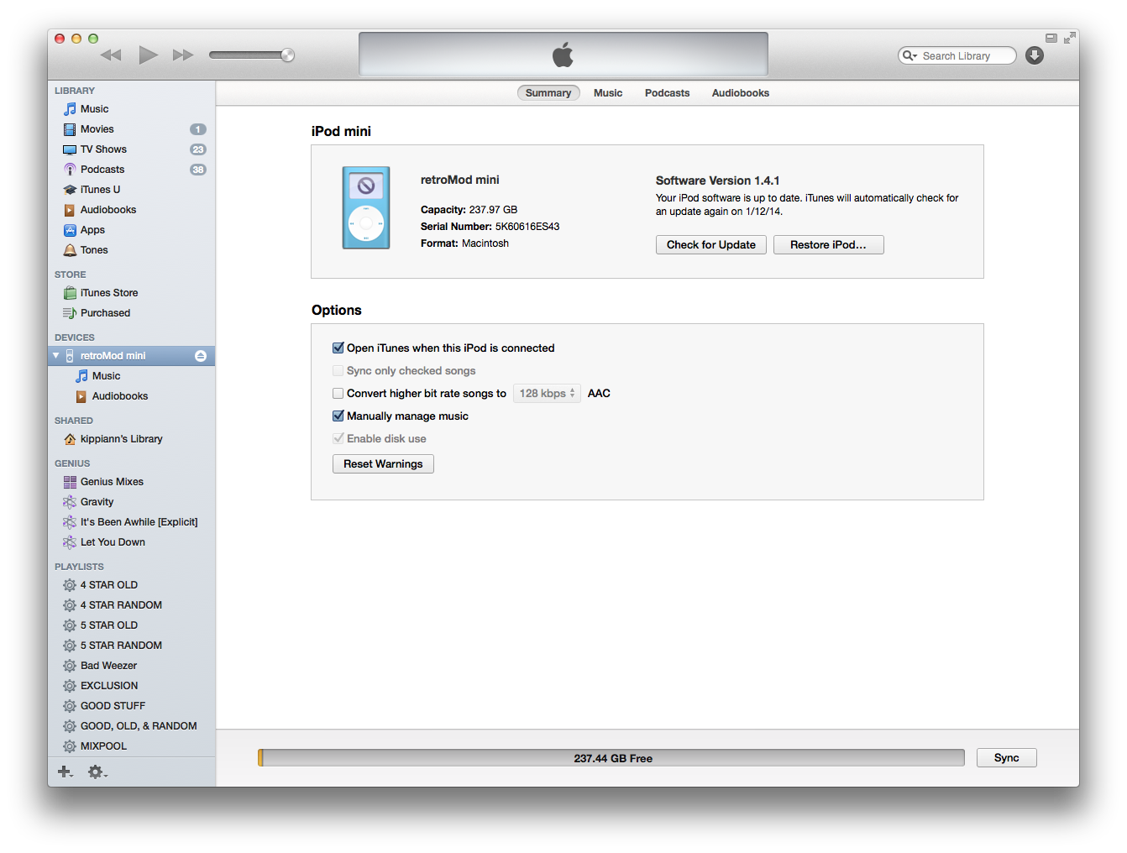Open the Podcasts tab for the iPod

668,93
